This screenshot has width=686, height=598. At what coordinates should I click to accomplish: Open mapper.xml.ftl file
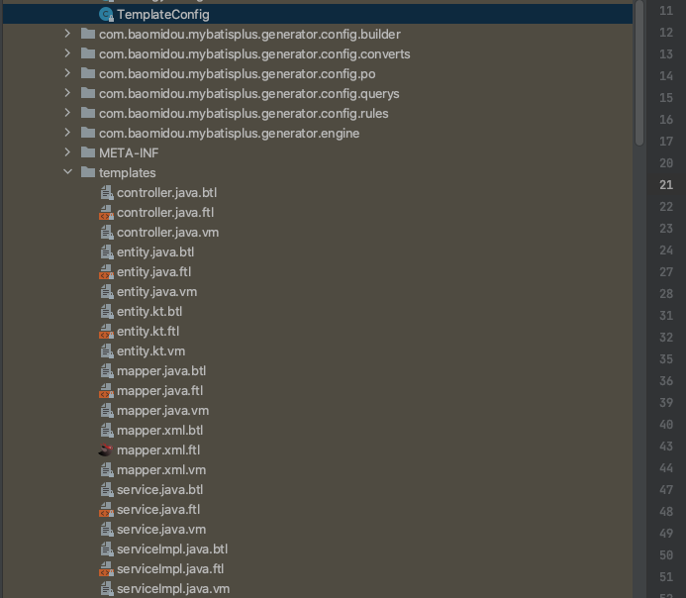158,450
